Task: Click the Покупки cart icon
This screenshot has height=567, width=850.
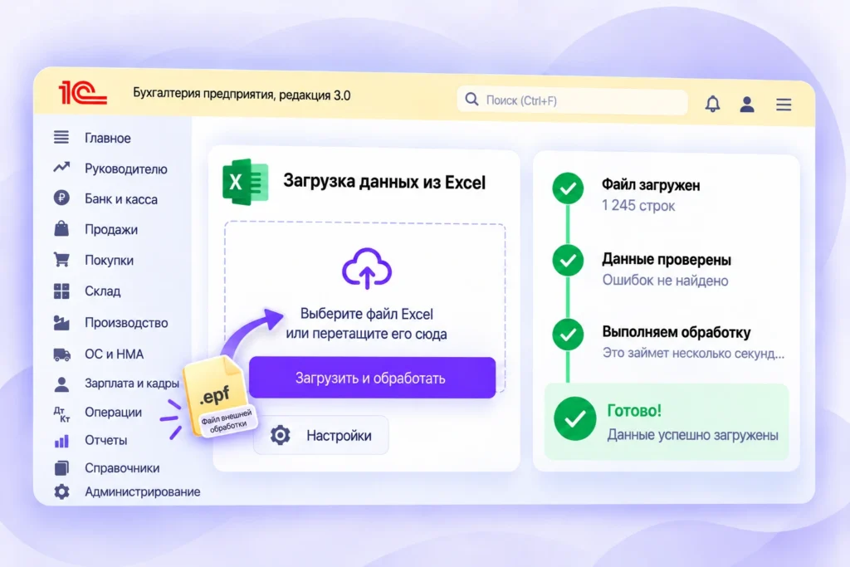Action: tap(61, 260)
